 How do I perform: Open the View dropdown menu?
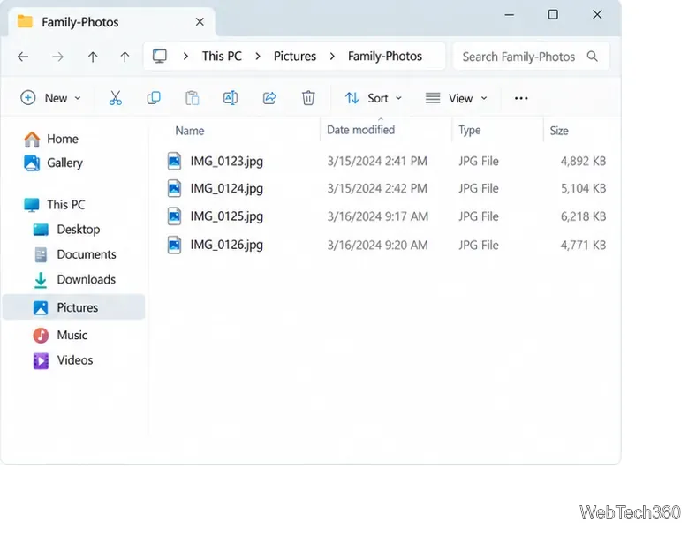[x=457, y=98]
